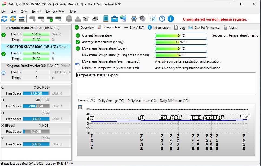The height and width of the screenshot is (166, 261).
Task: Click the blue Refresh disk status icon
Action: [x=4, y=19]
